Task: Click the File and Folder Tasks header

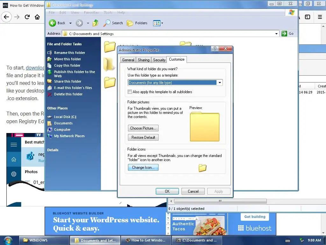Action: pos(64,44)
